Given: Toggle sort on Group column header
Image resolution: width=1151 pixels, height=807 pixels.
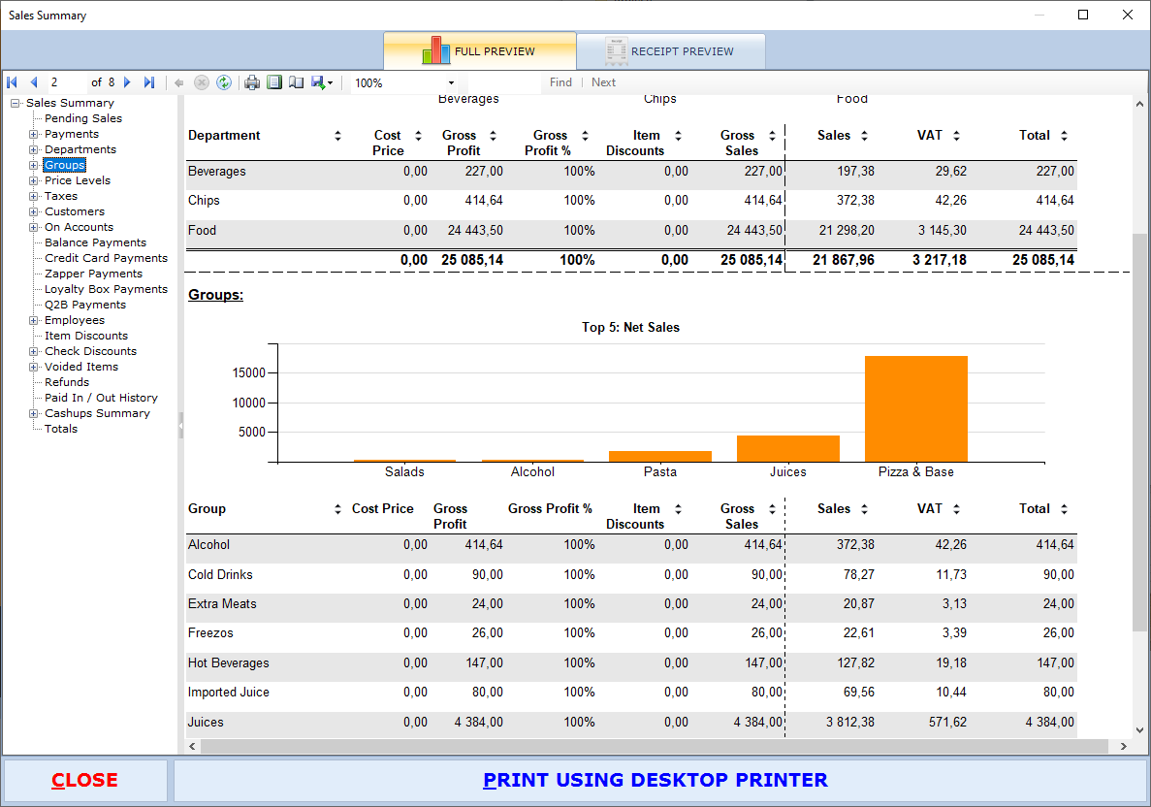Looking at the screenshot, I should click(337, 509).
